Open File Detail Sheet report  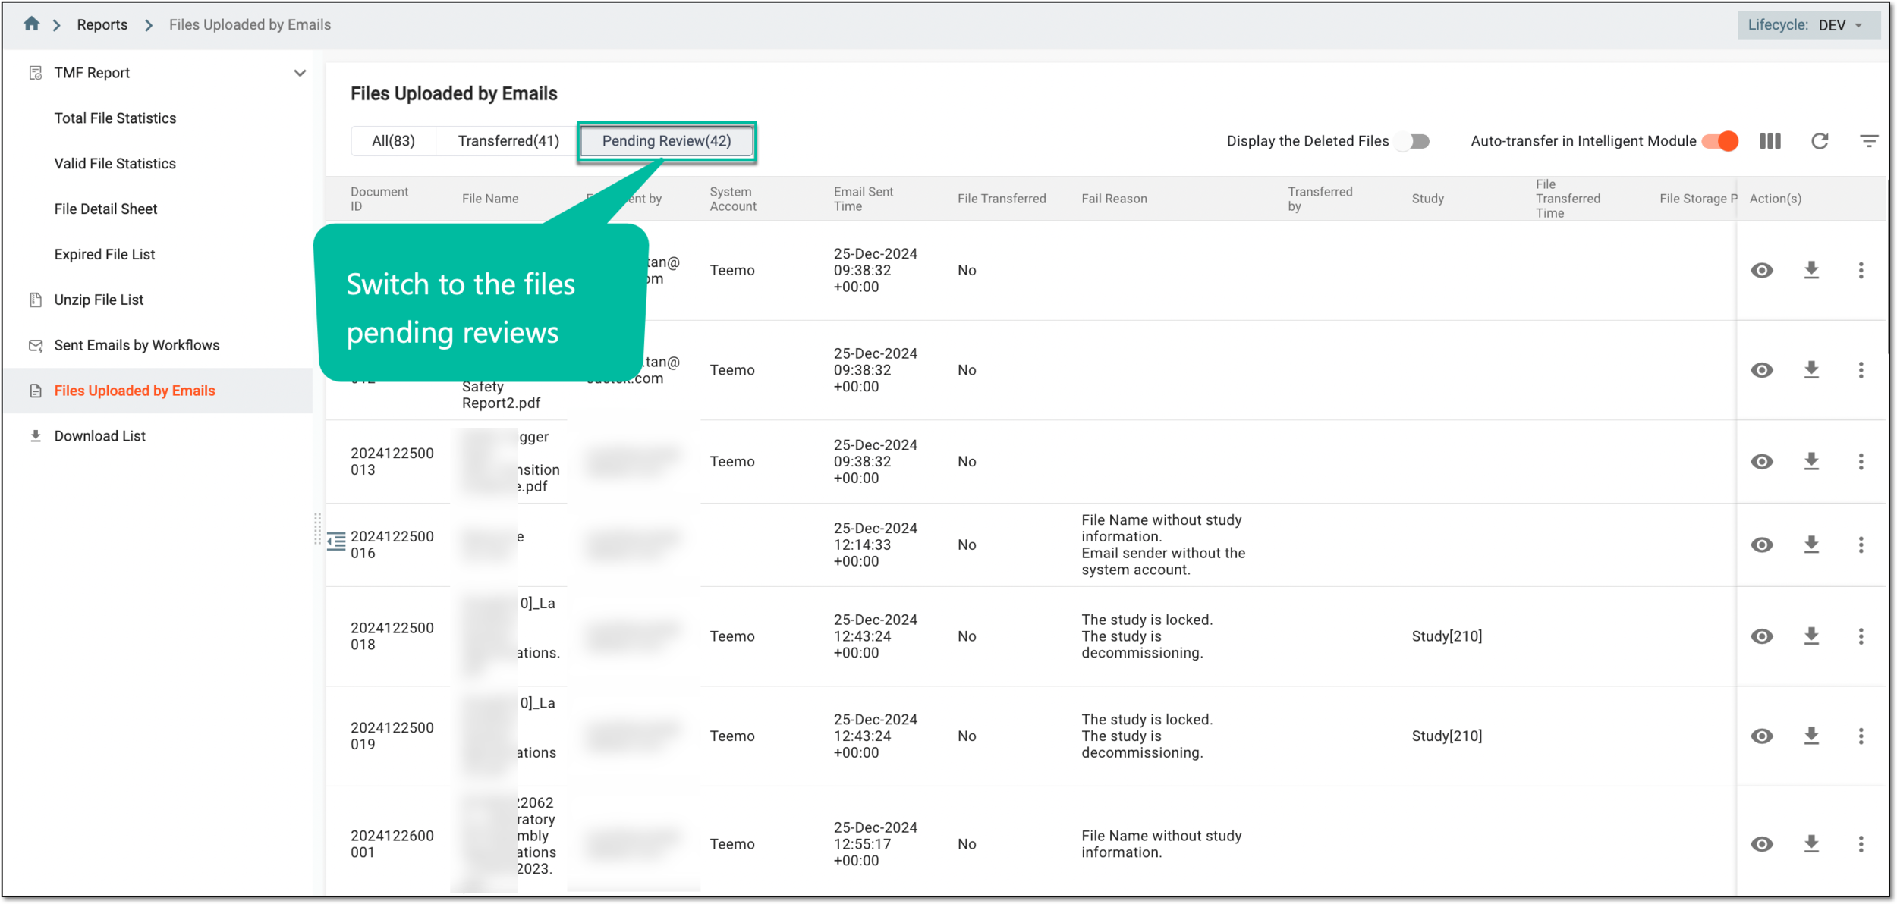(x=105, y=209)
